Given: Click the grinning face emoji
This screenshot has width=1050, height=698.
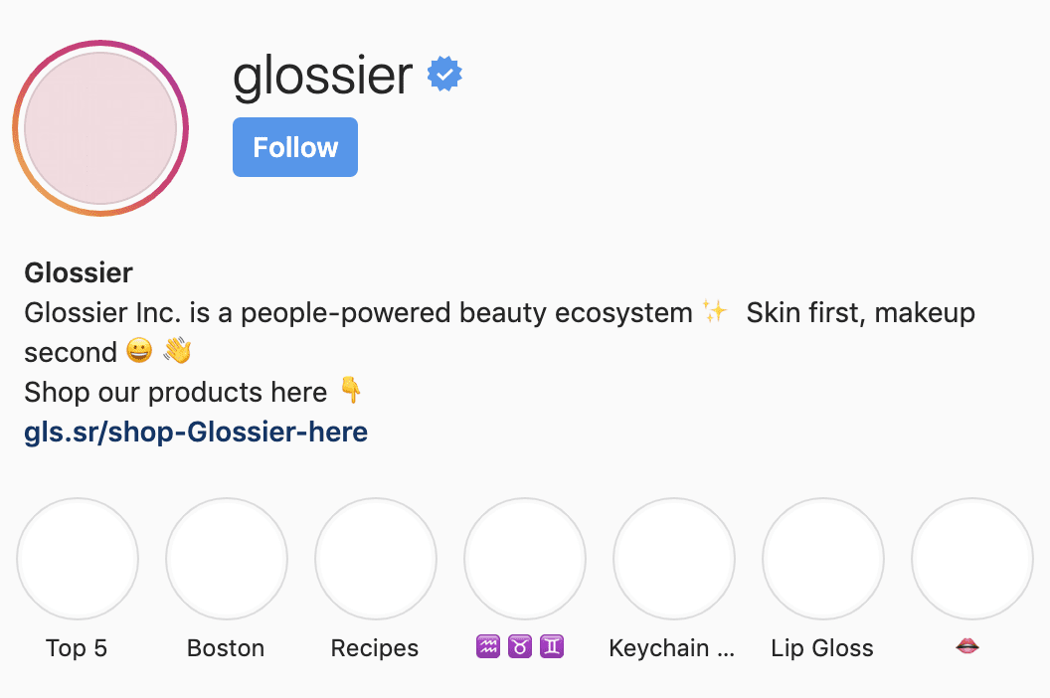Looking at the screenshot, I should pyautogui.click(x=139, y=350).
